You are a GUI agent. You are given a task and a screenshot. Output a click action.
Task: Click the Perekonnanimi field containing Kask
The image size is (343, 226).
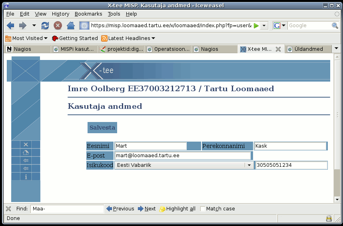[290, 146]
